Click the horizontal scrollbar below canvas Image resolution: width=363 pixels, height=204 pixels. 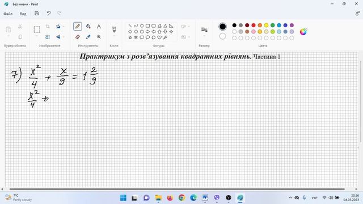pos(177,189)
